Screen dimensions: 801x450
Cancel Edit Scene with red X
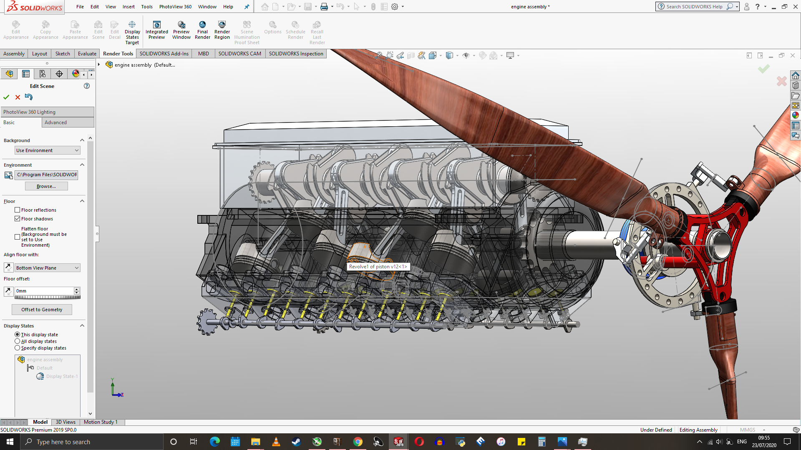(x=18, y=97)
